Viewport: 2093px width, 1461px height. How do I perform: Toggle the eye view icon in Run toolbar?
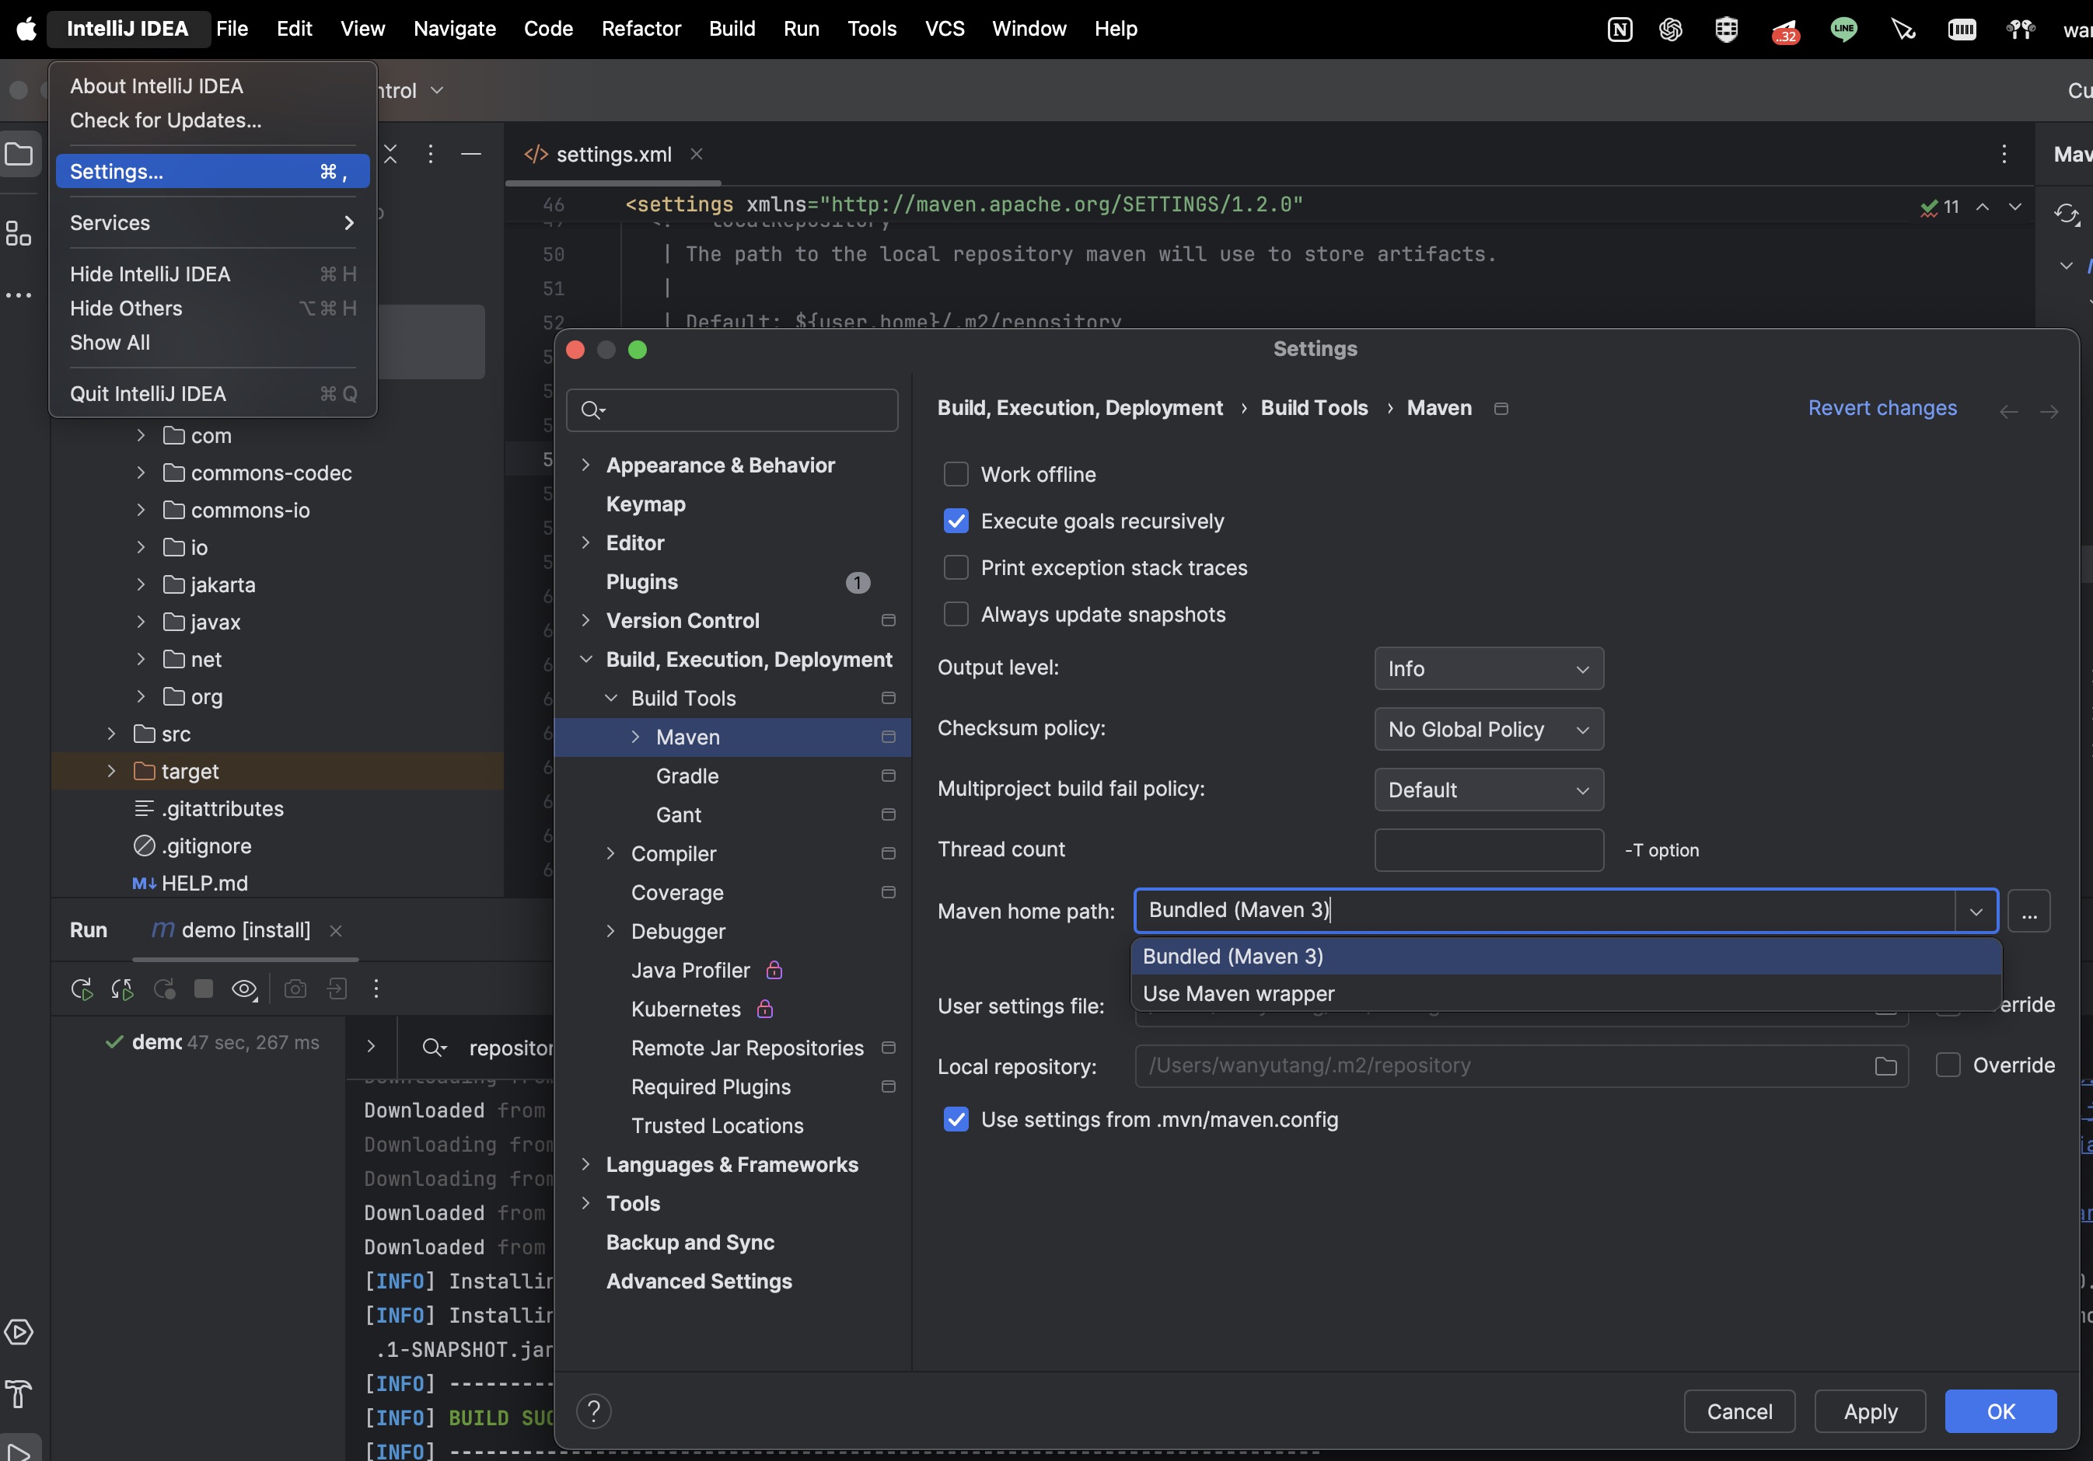[x=244, y=989]
